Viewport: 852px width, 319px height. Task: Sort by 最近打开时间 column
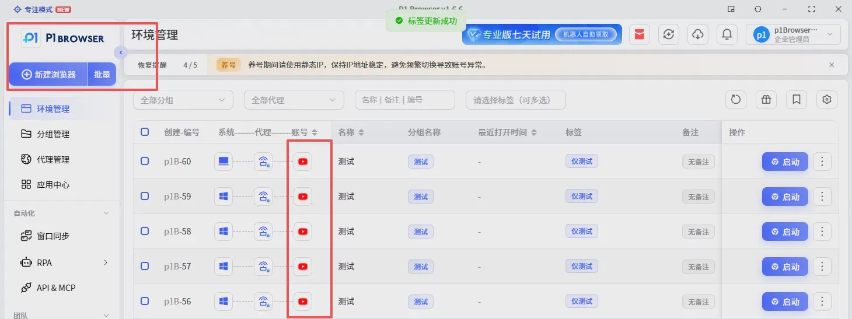pos(534,132)
